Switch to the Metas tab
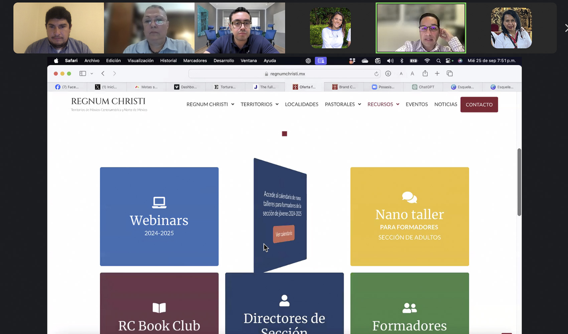This screenshot has width=568, height=334. 146,87
